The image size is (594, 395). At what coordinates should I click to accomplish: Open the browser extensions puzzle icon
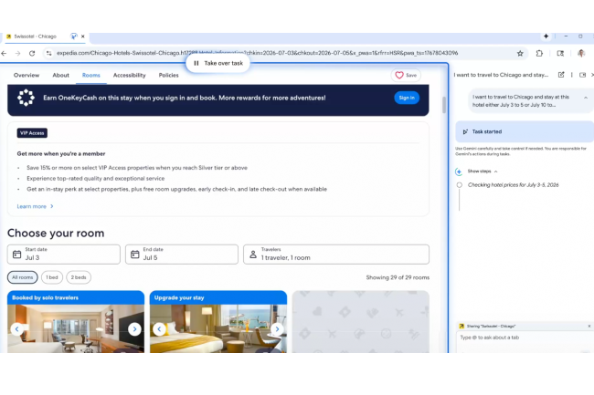(539, 53)
